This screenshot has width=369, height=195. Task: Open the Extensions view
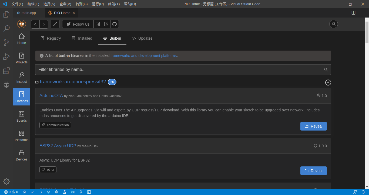[x=6, y=71]
